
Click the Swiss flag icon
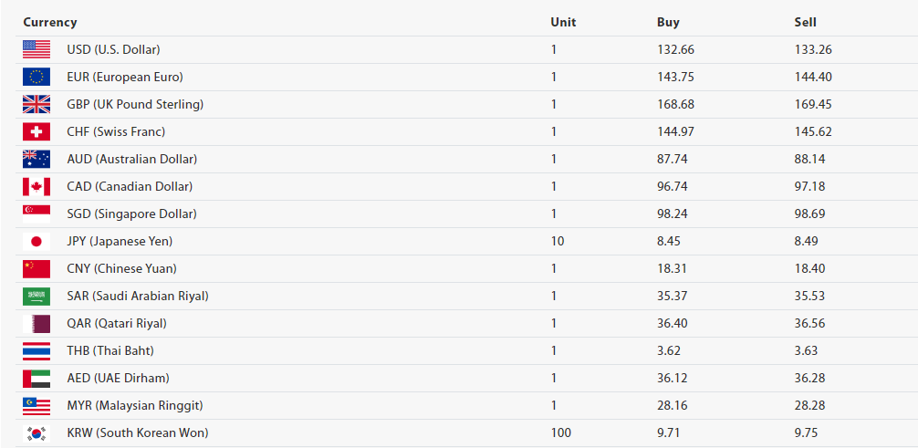(37, 131)
